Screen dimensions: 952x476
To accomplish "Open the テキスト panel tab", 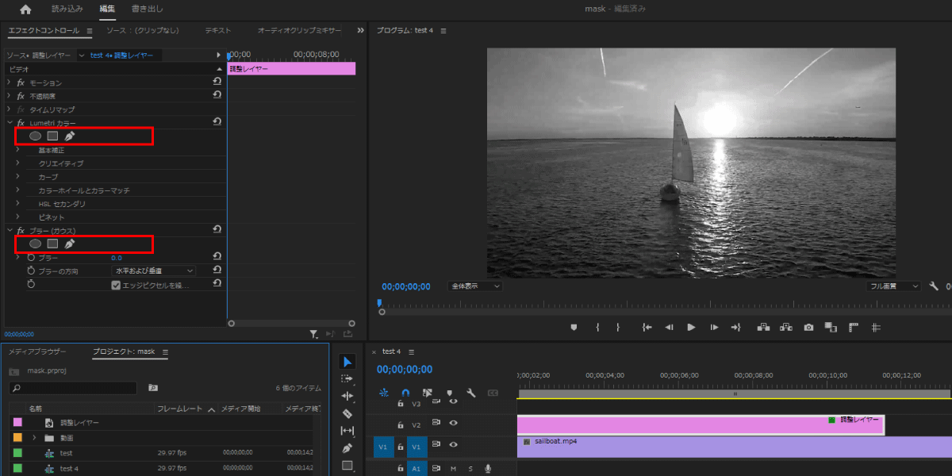I will 218,31.
